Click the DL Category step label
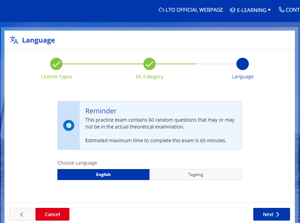 (x=149, y=77)
